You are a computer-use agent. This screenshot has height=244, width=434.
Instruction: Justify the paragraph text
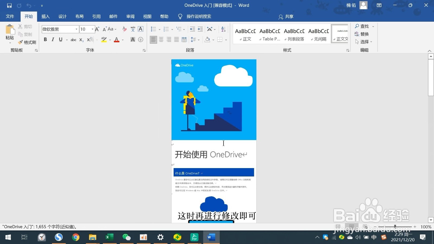(176, 40)
